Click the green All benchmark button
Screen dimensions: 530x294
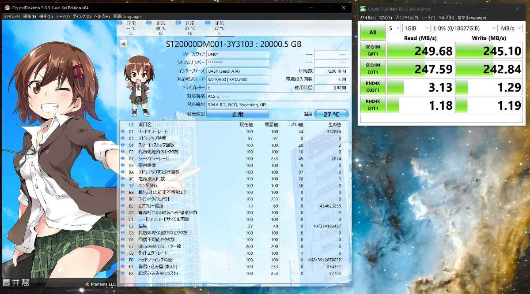(373, 32)
